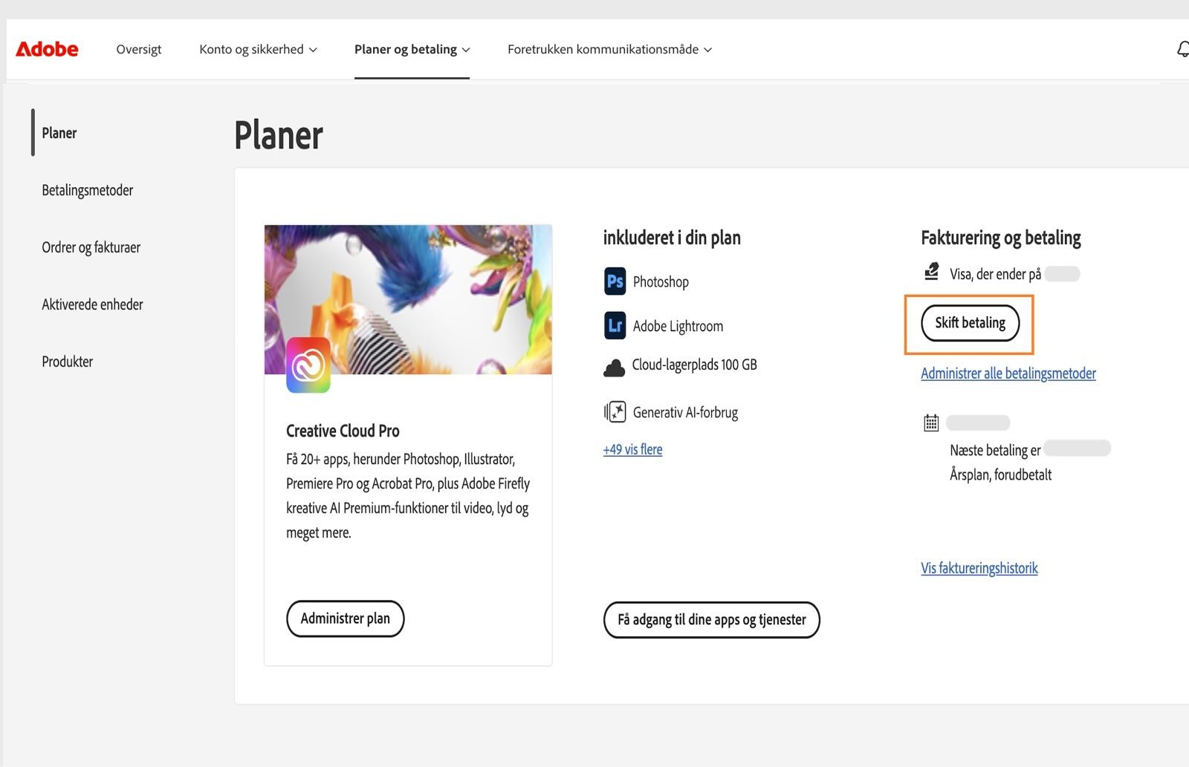Click the Visa, der ender på text

[995, 274]
